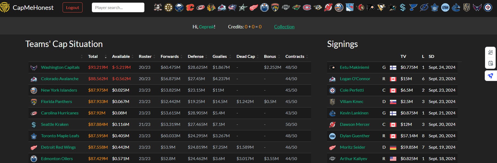Open Los Angeles Kings logo in top bar
The height and width of the screenshot is (163, 497).
(x=286, y=7)
